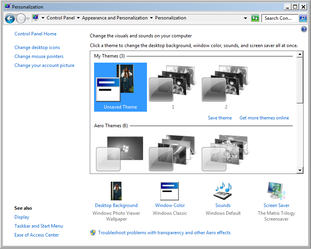Click the Screen Saver monitor icon

click(276, 191)
